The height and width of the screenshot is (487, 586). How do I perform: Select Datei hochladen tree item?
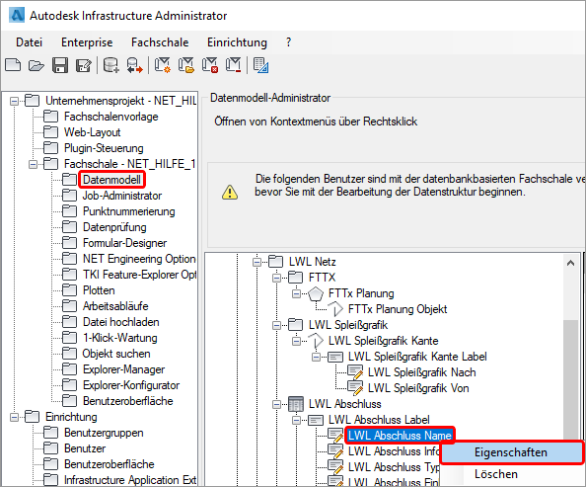[120, 322]
